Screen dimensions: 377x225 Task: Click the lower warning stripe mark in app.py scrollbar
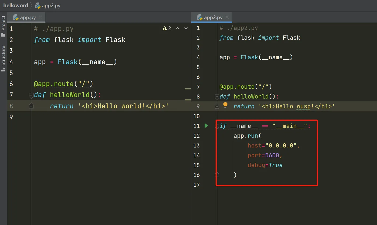188,99
